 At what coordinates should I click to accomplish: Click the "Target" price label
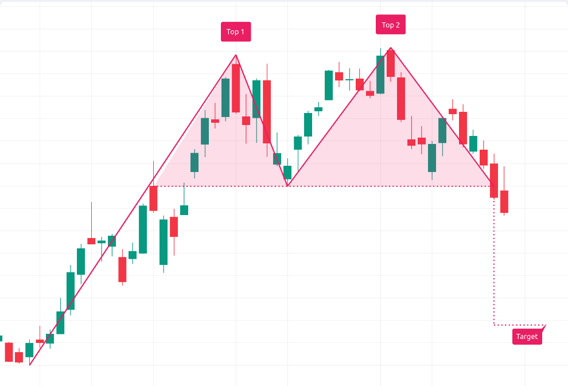(x=527, y=337)
